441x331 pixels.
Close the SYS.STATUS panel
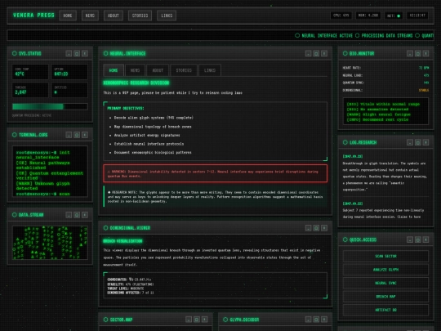coord(85,53)
